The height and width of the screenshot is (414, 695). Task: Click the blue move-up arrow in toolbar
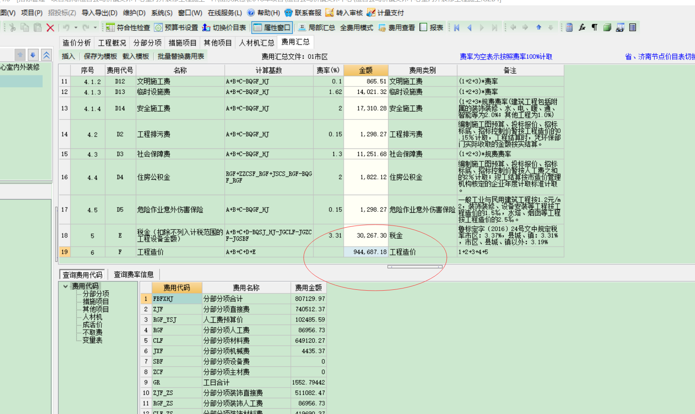(x=539, y=27)
